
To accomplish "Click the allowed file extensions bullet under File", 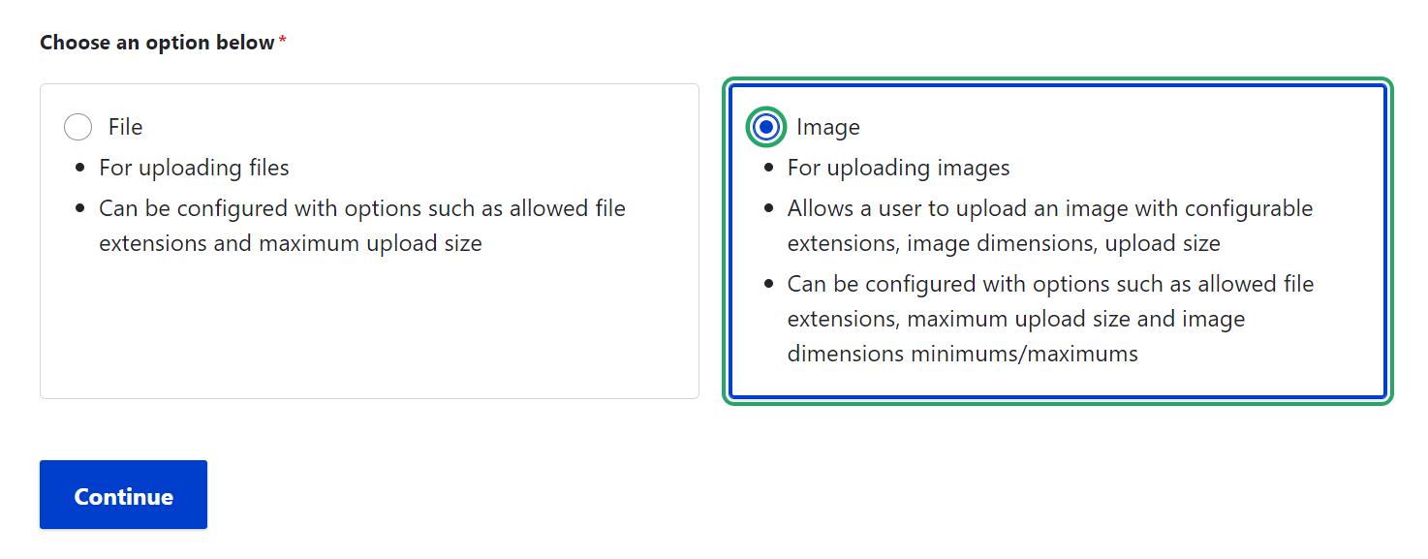I will [360, 225].
